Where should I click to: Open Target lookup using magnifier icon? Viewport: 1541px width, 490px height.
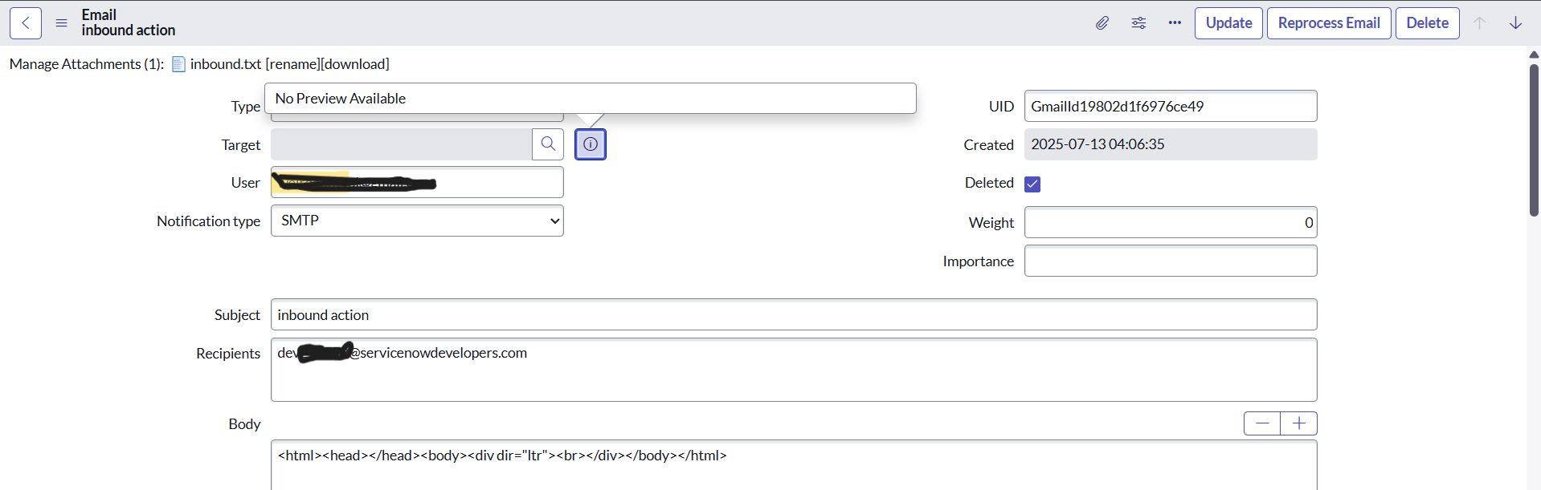tap(548, 144)
